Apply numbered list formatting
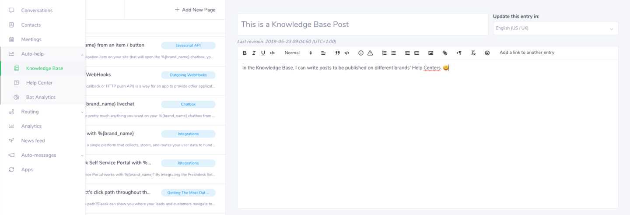This screenshot has width=630, height=215. tap(384, 53)
